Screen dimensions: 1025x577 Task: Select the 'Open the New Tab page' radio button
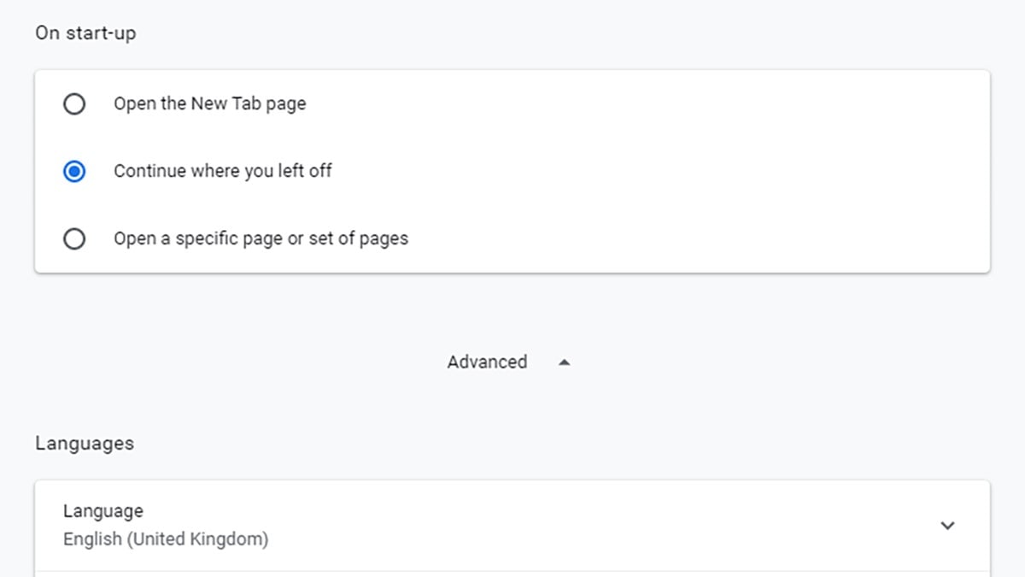[74, 103]
